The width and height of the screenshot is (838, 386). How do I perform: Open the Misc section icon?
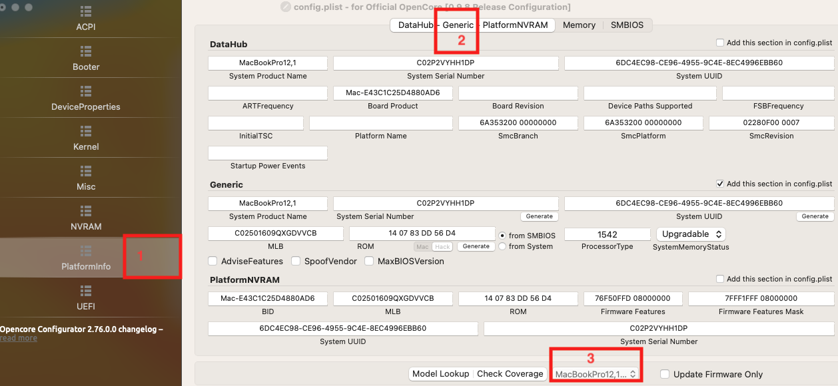click(86, 171)
